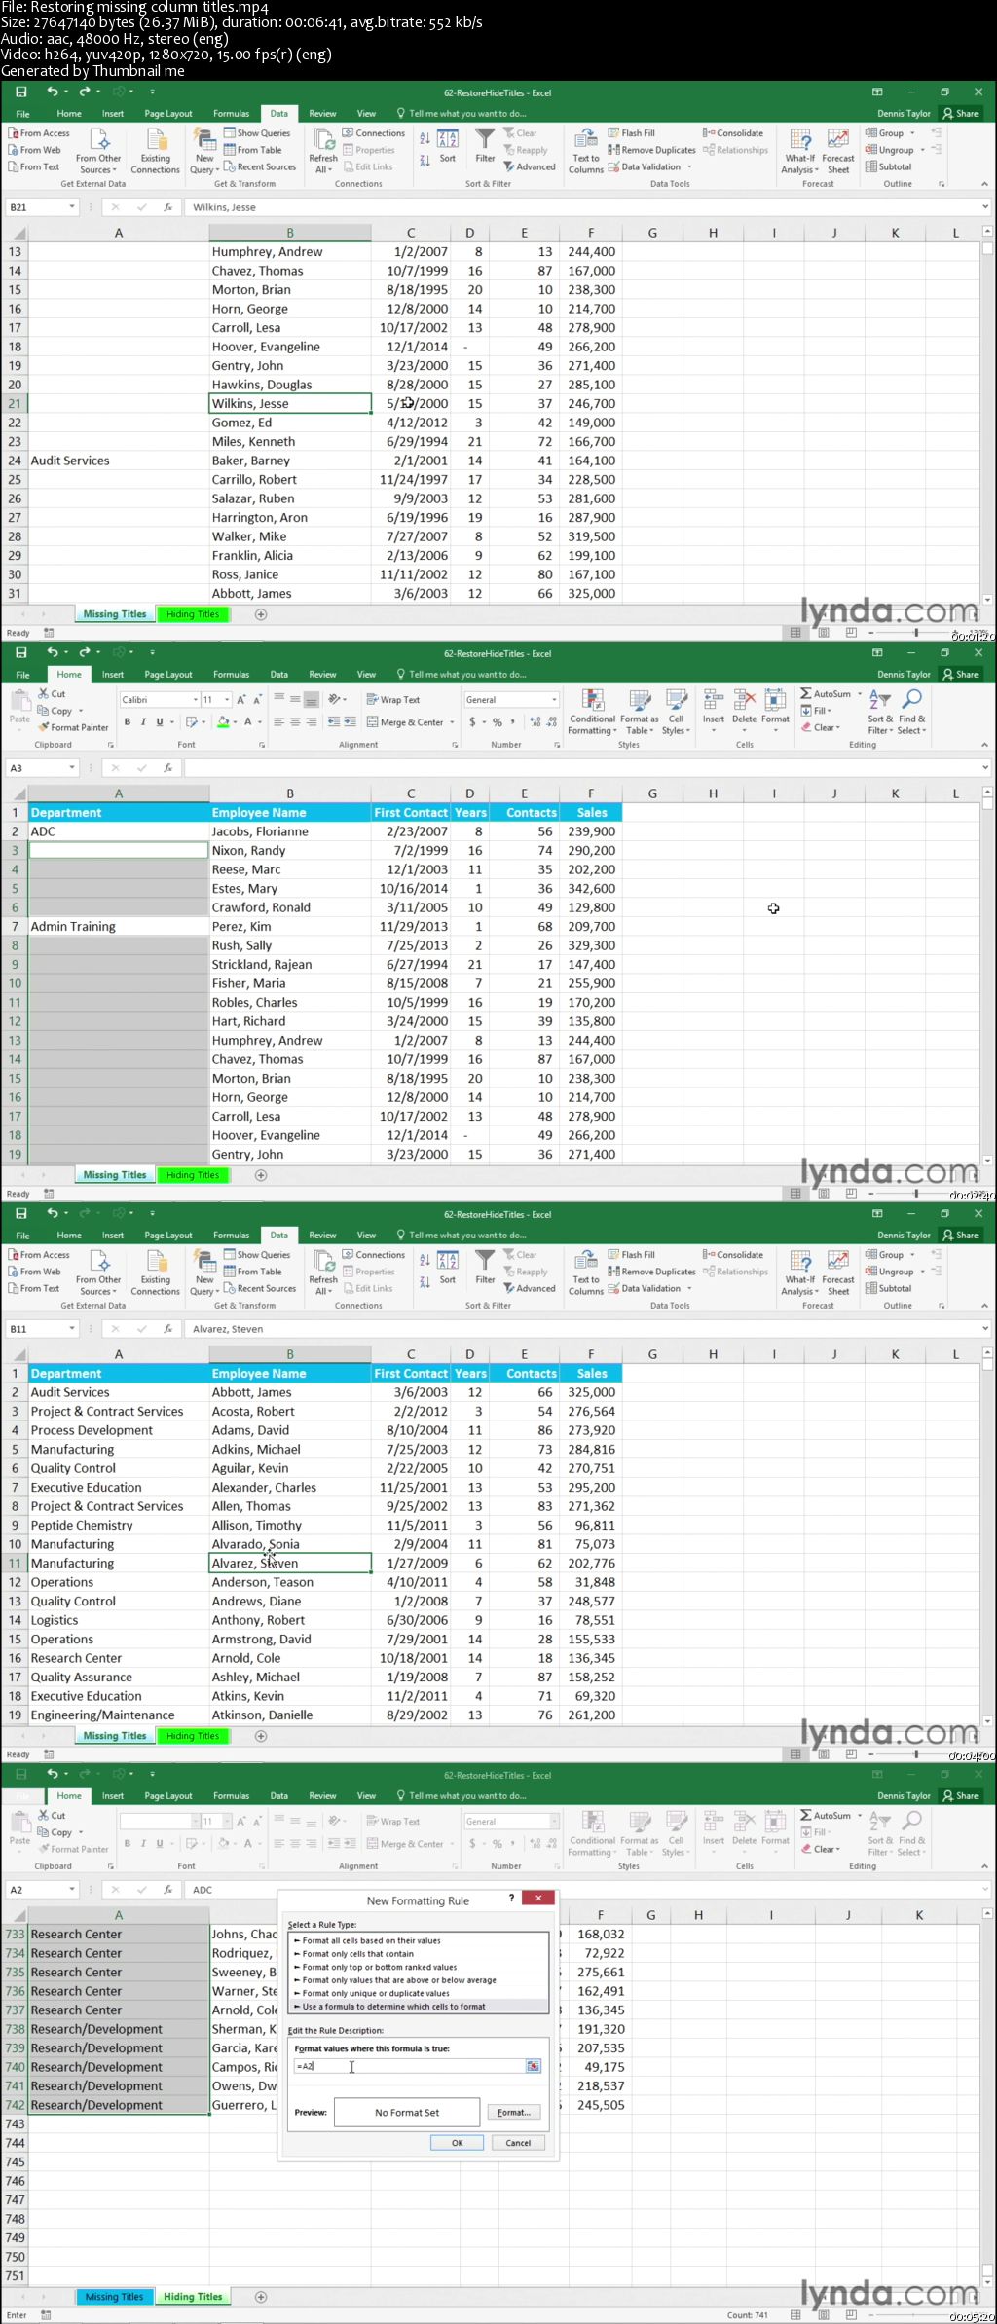Open Cell Styles in the A3 frame

[676, 712]
